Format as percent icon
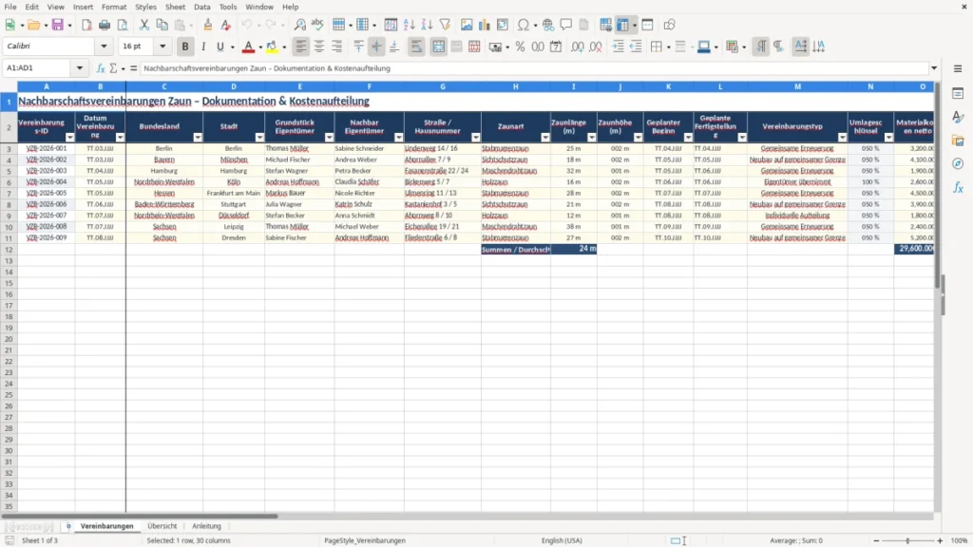The height and width of the screenshot is (547, 973). click(x=520, y=47)
